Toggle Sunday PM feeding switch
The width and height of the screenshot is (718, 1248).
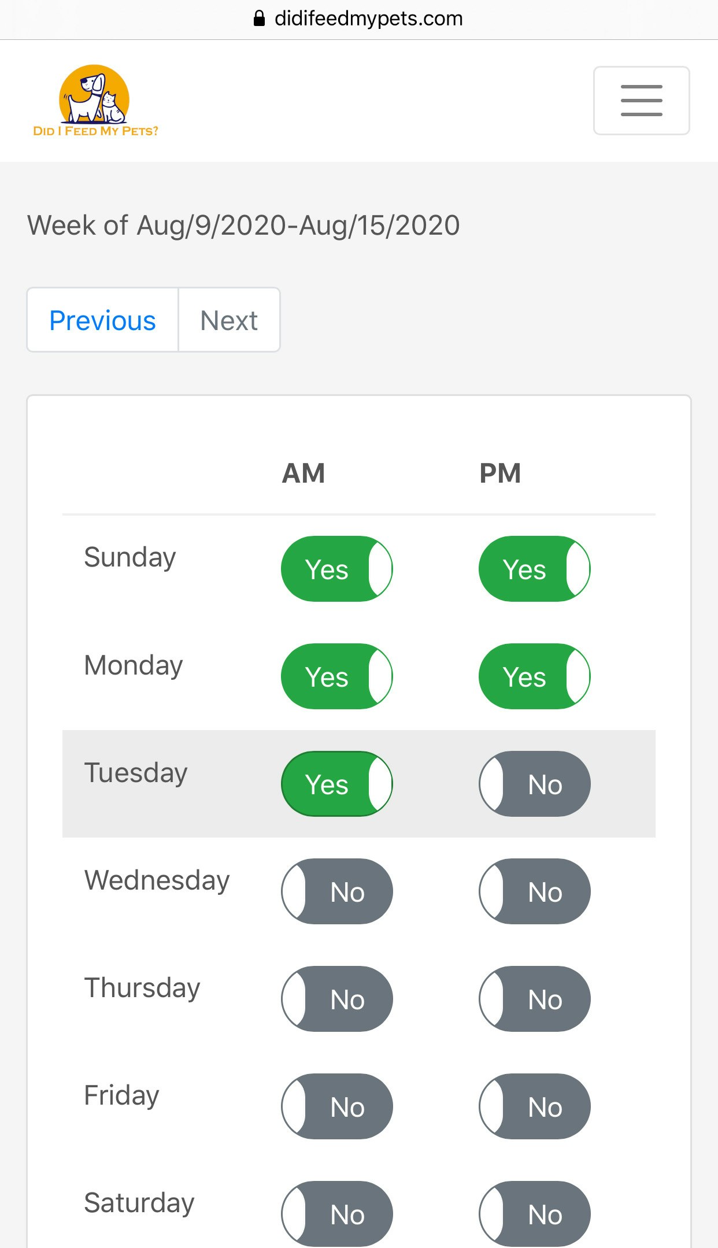click(534, 569)
